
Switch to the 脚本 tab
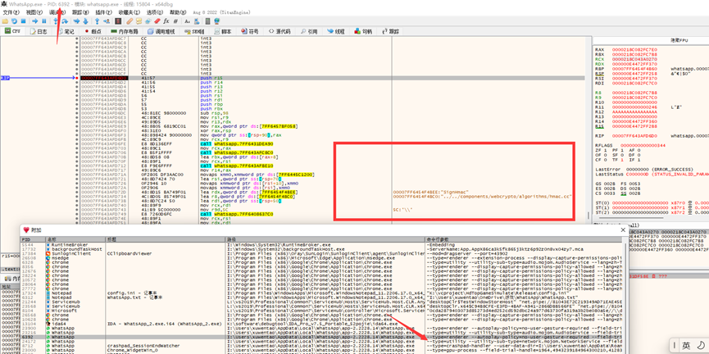(x=223, y=31)
